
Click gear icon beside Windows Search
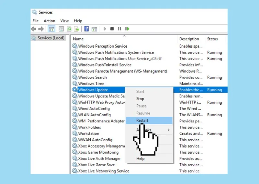pos(75,77)
